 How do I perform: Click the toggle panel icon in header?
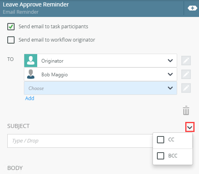193,8
